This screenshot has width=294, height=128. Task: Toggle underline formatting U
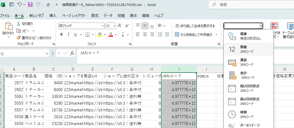point(75,35)
